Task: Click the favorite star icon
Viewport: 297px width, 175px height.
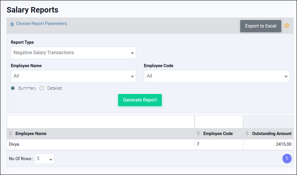Action: (x=287, y=26)
